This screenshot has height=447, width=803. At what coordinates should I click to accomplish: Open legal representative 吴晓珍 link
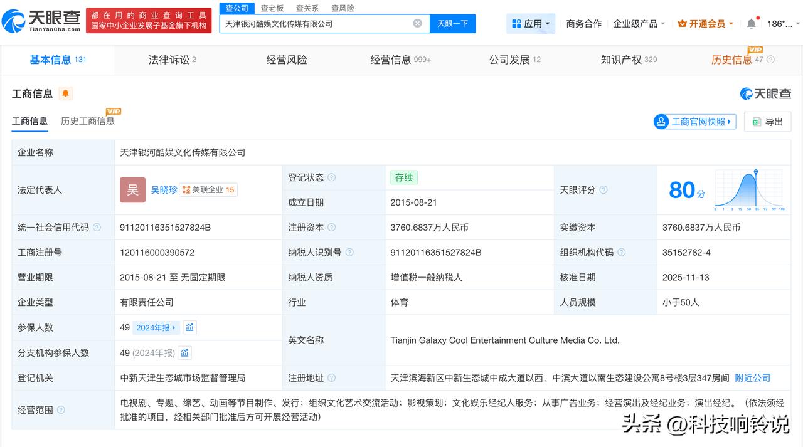(164, 189)
